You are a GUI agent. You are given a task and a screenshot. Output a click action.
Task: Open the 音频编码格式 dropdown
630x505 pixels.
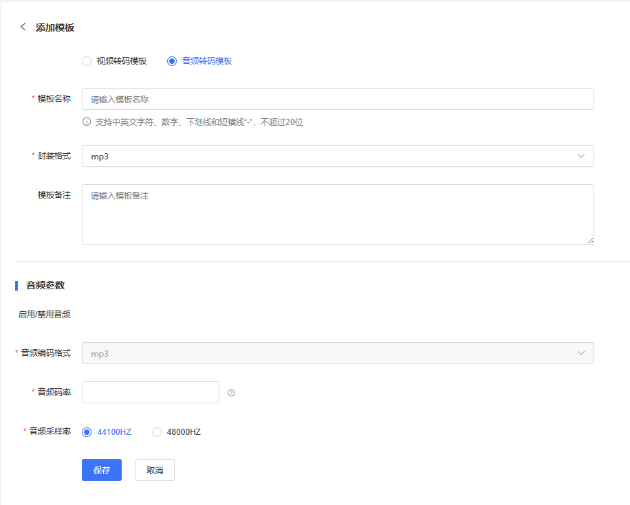coord(337,353)
